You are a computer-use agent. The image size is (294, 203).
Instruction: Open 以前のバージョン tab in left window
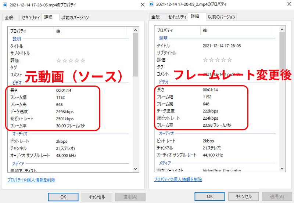(75, 18)
